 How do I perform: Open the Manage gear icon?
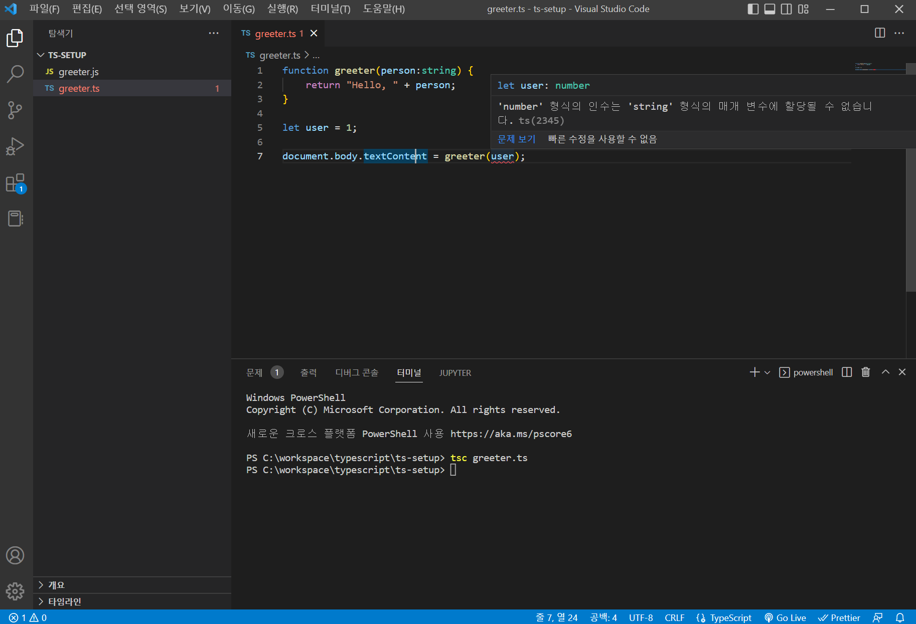pos(15,591)
